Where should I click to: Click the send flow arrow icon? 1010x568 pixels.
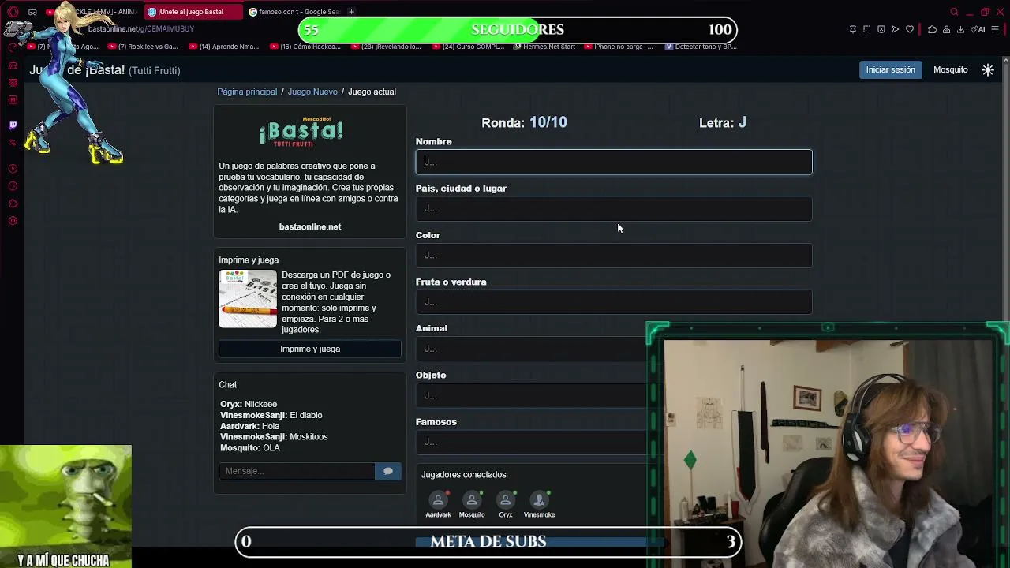click(896, 29)
